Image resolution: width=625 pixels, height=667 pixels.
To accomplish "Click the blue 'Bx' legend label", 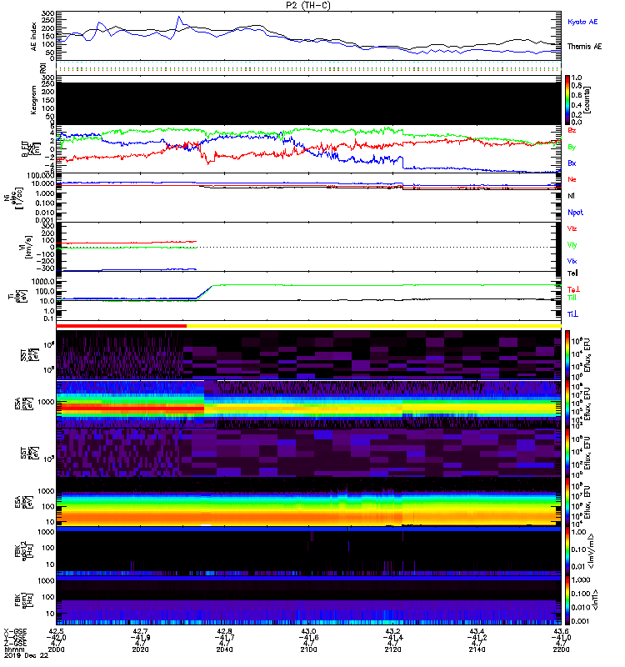I will point(572,163).
